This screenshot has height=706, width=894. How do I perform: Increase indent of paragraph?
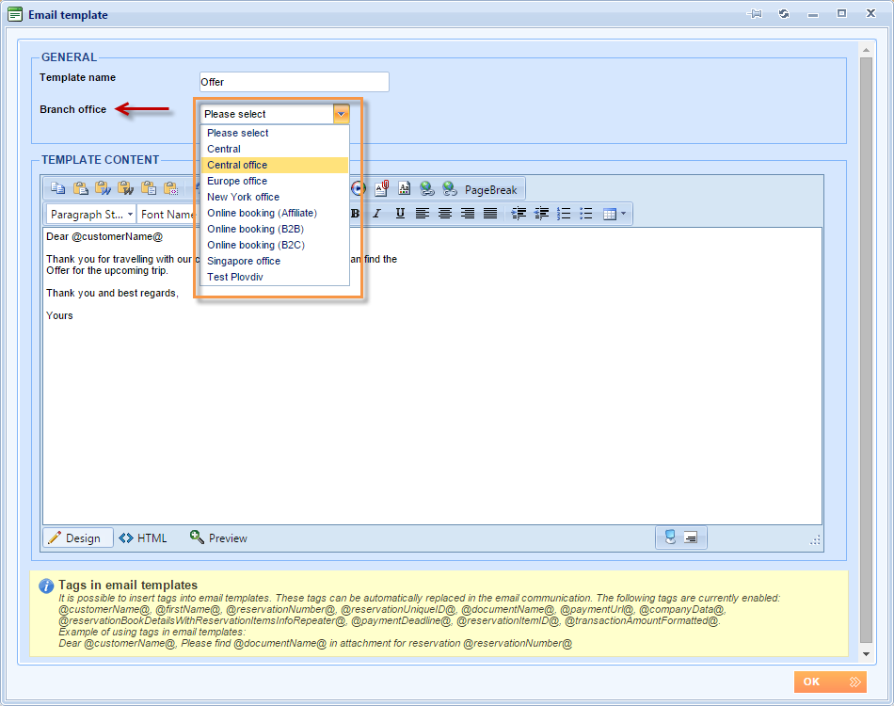[519, 214]
